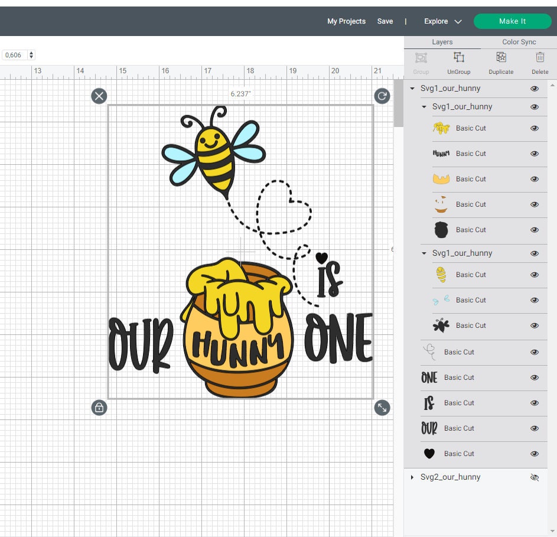Collapse the top Svg1_our_hunny group
The width and height of the screenshot is (557, 537).
tap(412, 88)
